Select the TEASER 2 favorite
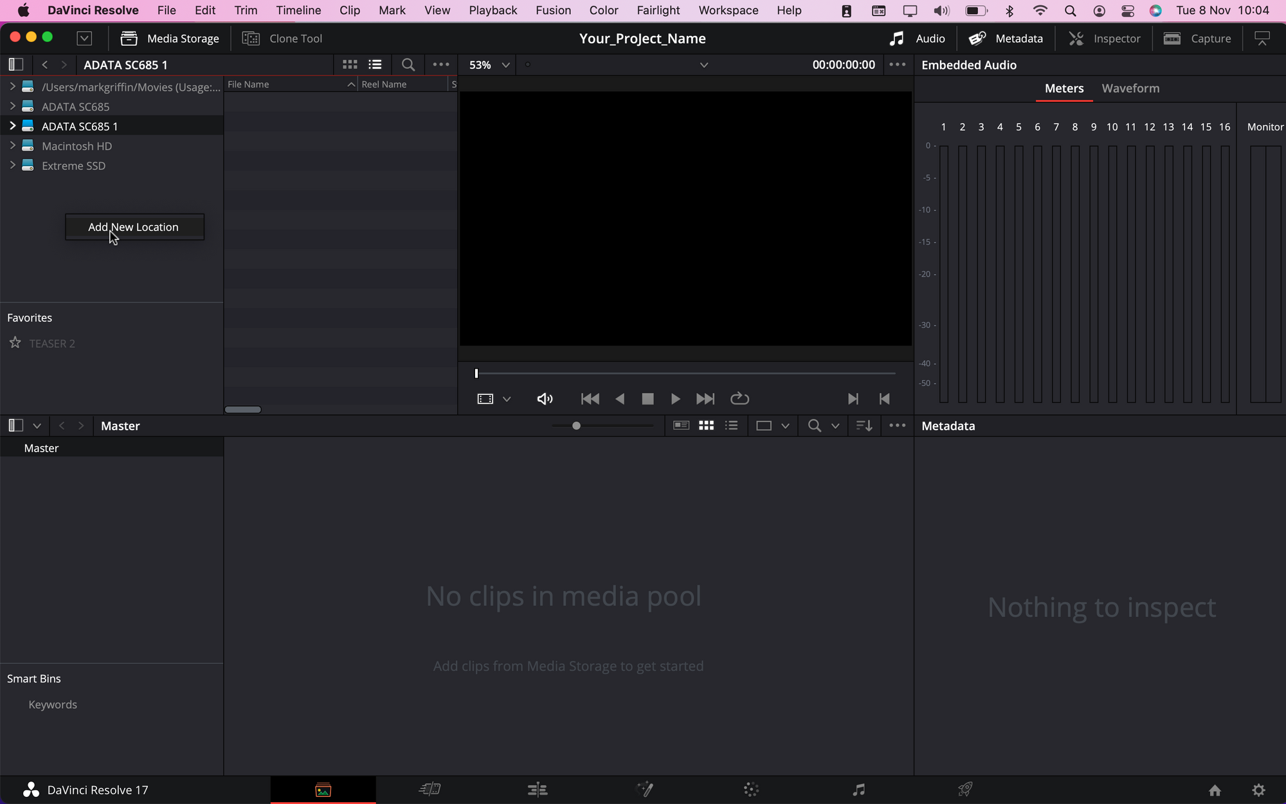The image size is (1286, 804). (x=52, y=343)
